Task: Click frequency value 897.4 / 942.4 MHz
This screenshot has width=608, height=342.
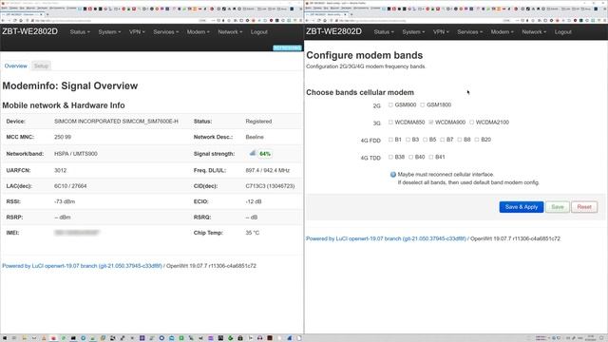Action: [268, 171]
